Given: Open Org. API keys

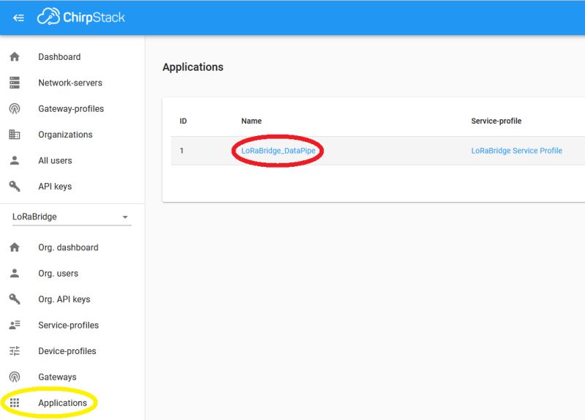Looking at the screenshot, I should point(64,299).
